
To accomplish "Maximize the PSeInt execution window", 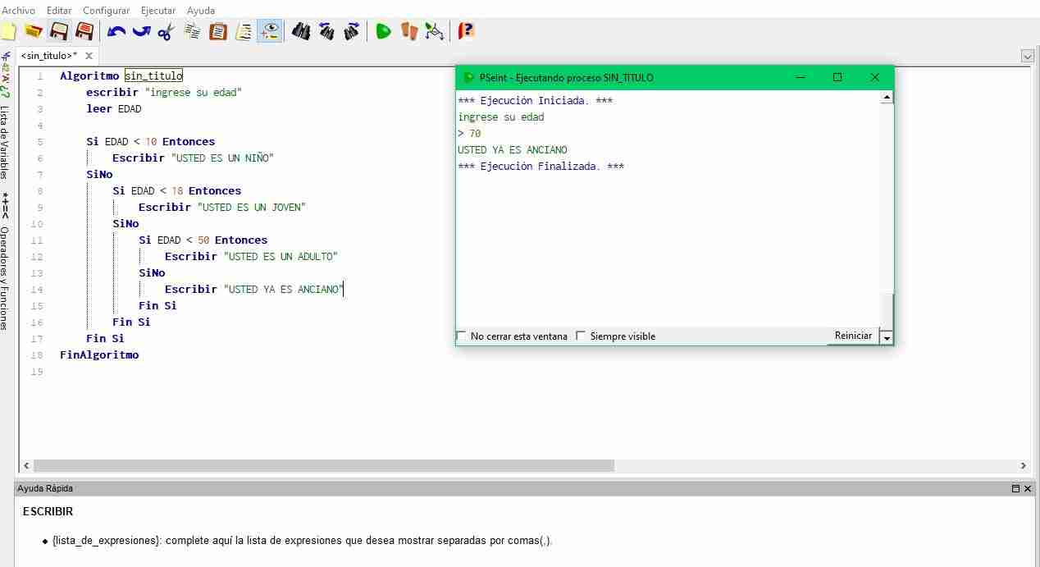I will pos(837,77).
